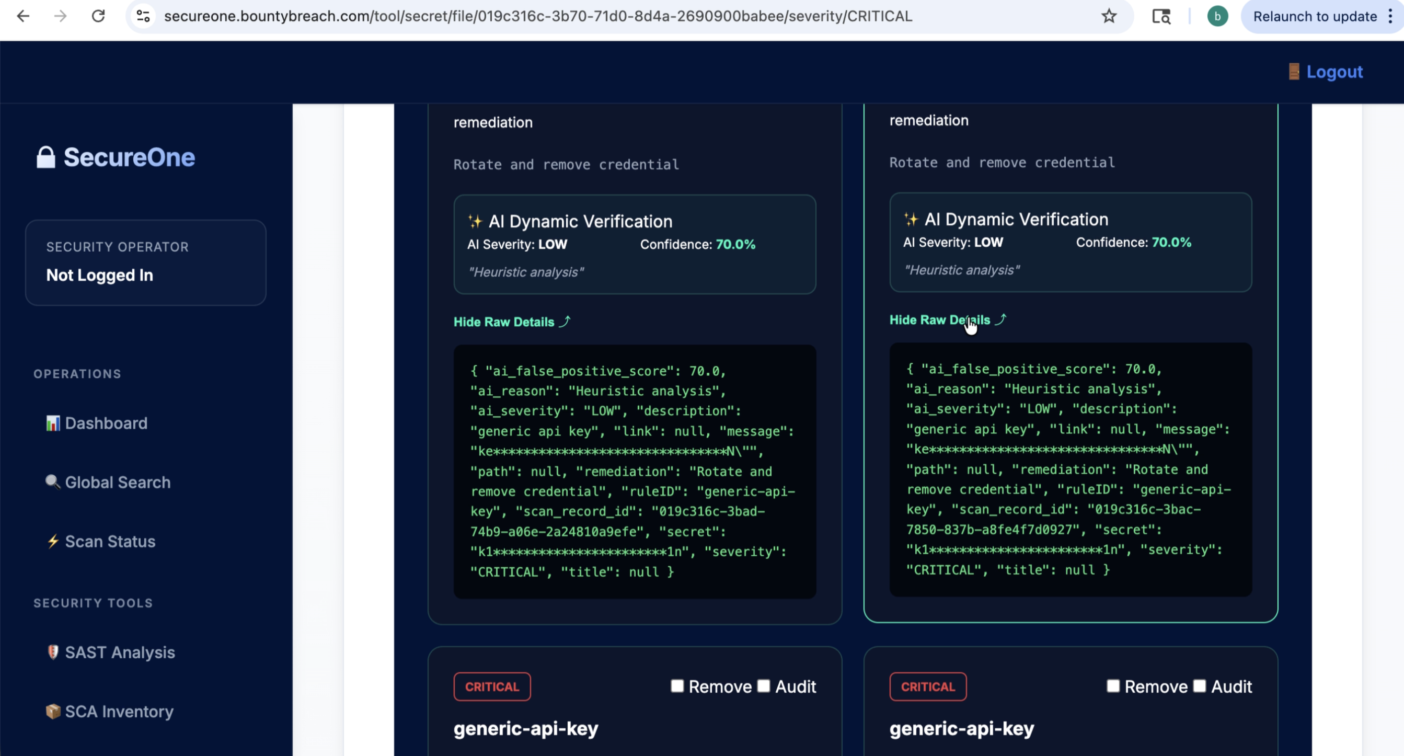Click AI Severity: LOW in the right card
The width and height of the screenshot is (1404, 756).
pyautogui.click(x=953, y=243)
